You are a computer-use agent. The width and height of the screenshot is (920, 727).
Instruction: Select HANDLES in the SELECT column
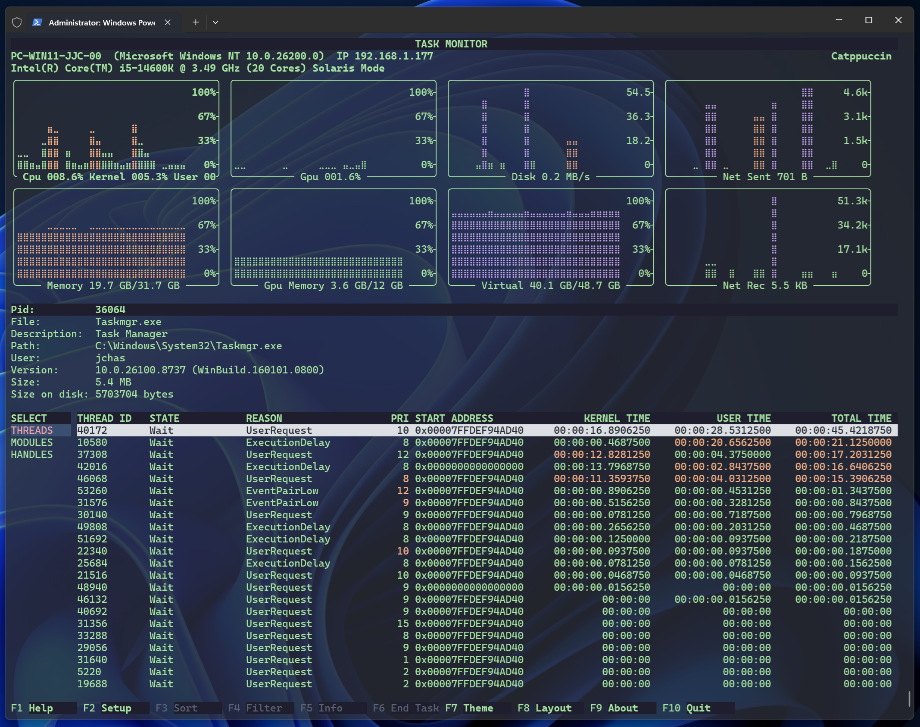(32, 454)
